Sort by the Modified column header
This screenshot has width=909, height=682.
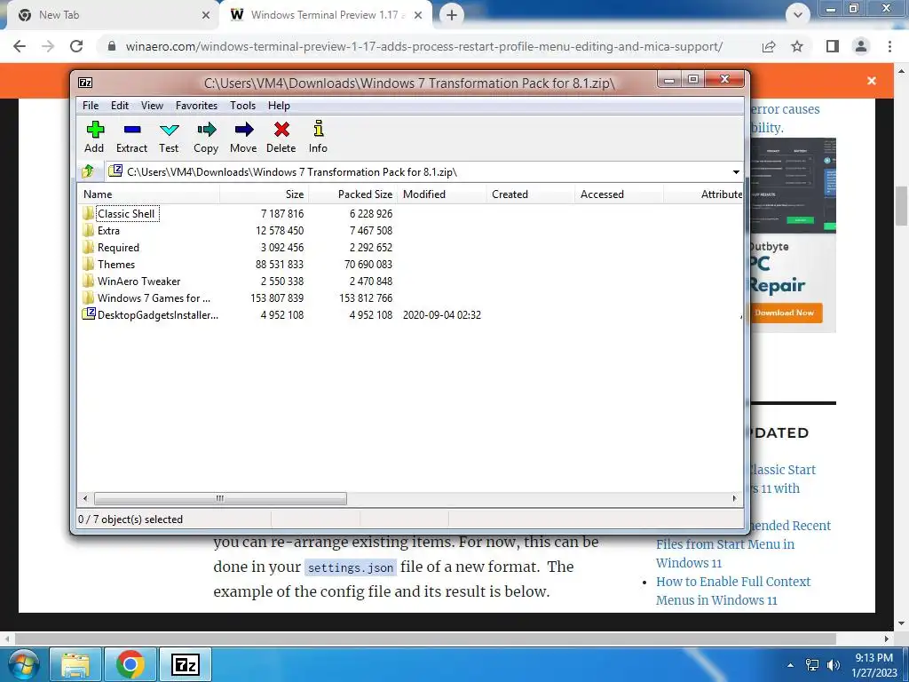coord(442,194)
